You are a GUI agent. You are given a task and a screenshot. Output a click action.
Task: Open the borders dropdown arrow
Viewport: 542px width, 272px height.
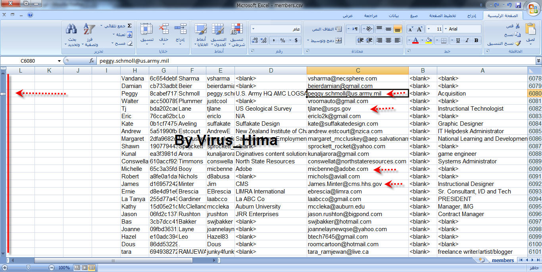click(438, 40)
